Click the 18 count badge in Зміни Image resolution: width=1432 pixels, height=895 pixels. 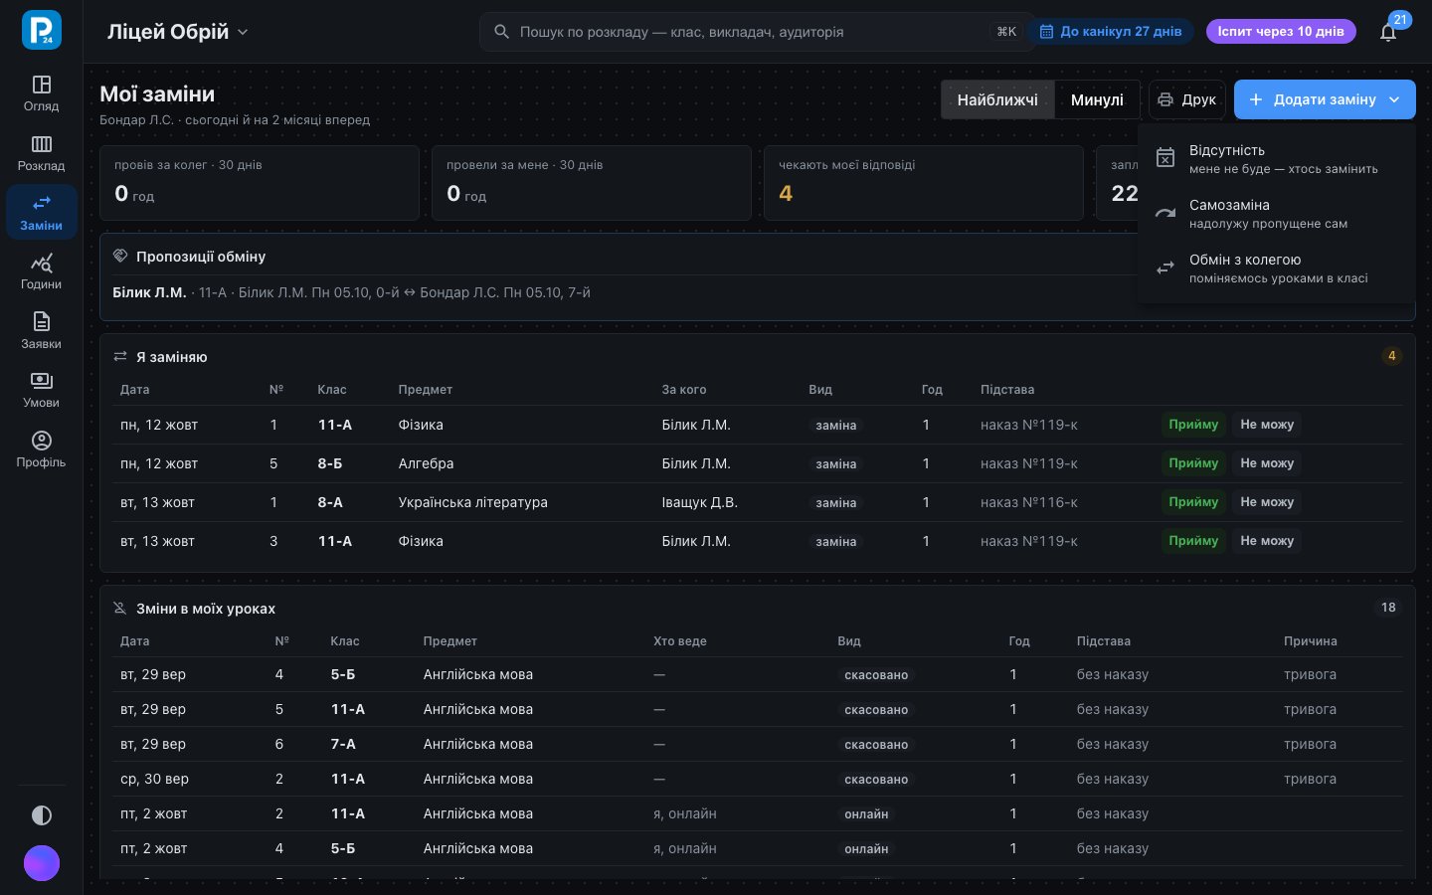[x=1388, y=608]
